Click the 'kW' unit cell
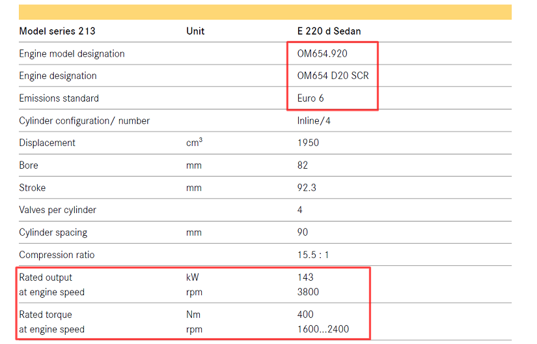Image resolution: width=537 pixels, height=344 pixels. (193, 277)
